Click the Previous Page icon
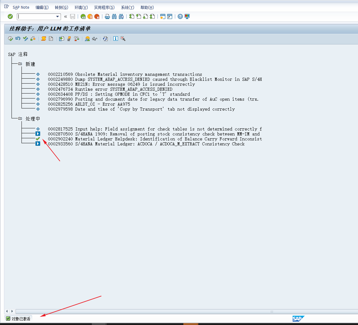Image resolution: width=358 pixels, height=325 pixels. (x=138, y=16)
